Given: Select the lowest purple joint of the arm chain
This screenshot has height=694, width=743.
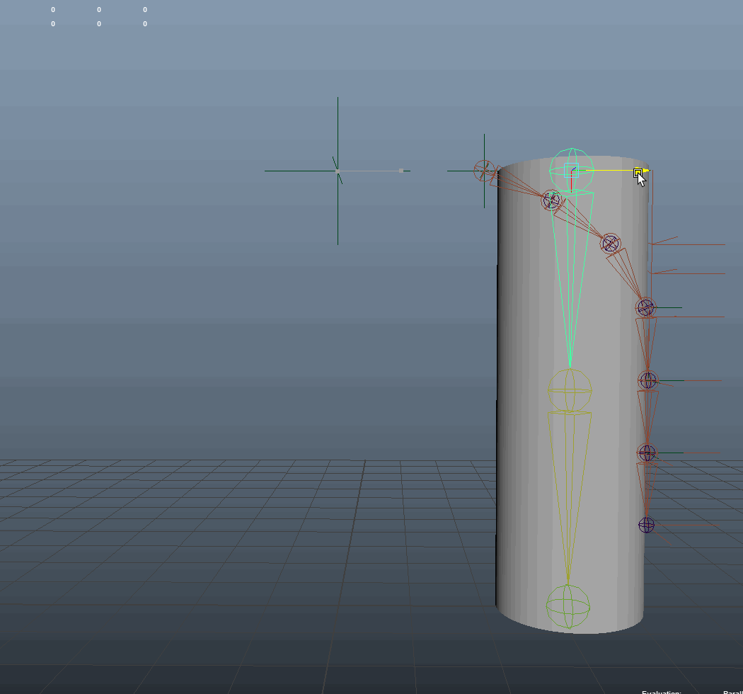Looking at the screenshot, I should click(x=646, y=524).
